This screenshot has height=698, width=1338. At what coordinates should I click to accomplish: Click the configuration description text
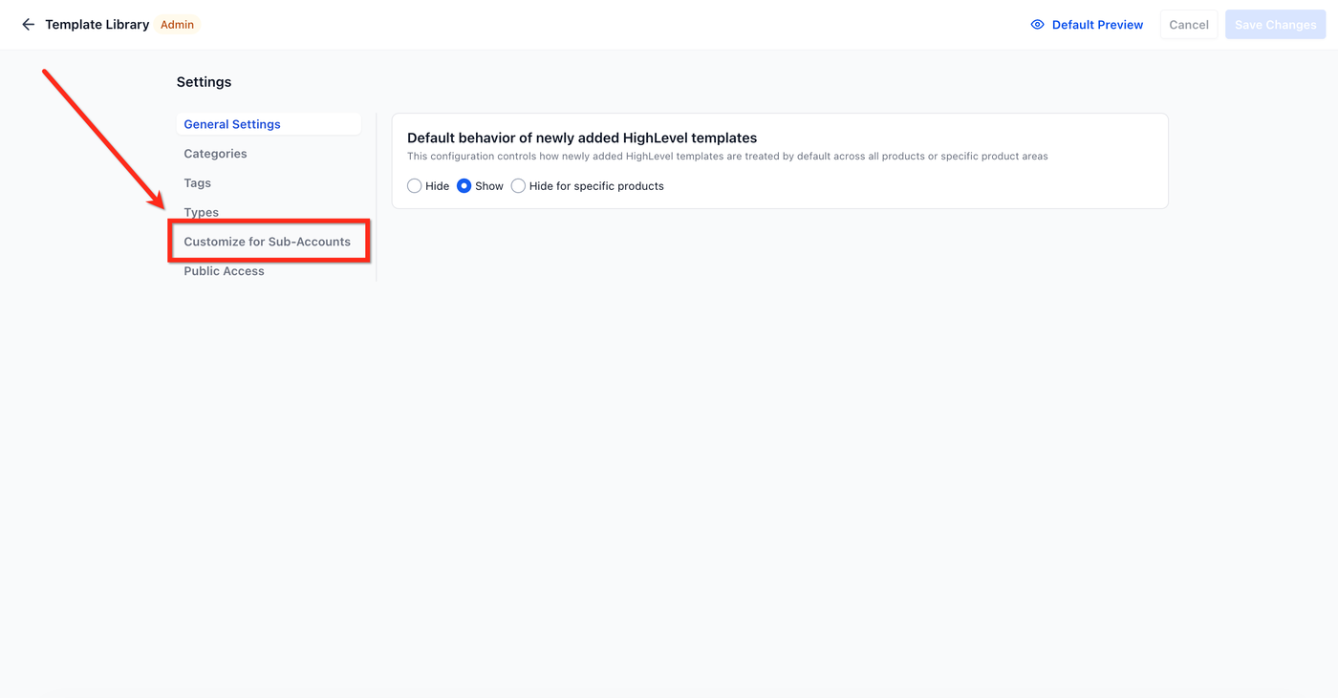coord(726,157)
